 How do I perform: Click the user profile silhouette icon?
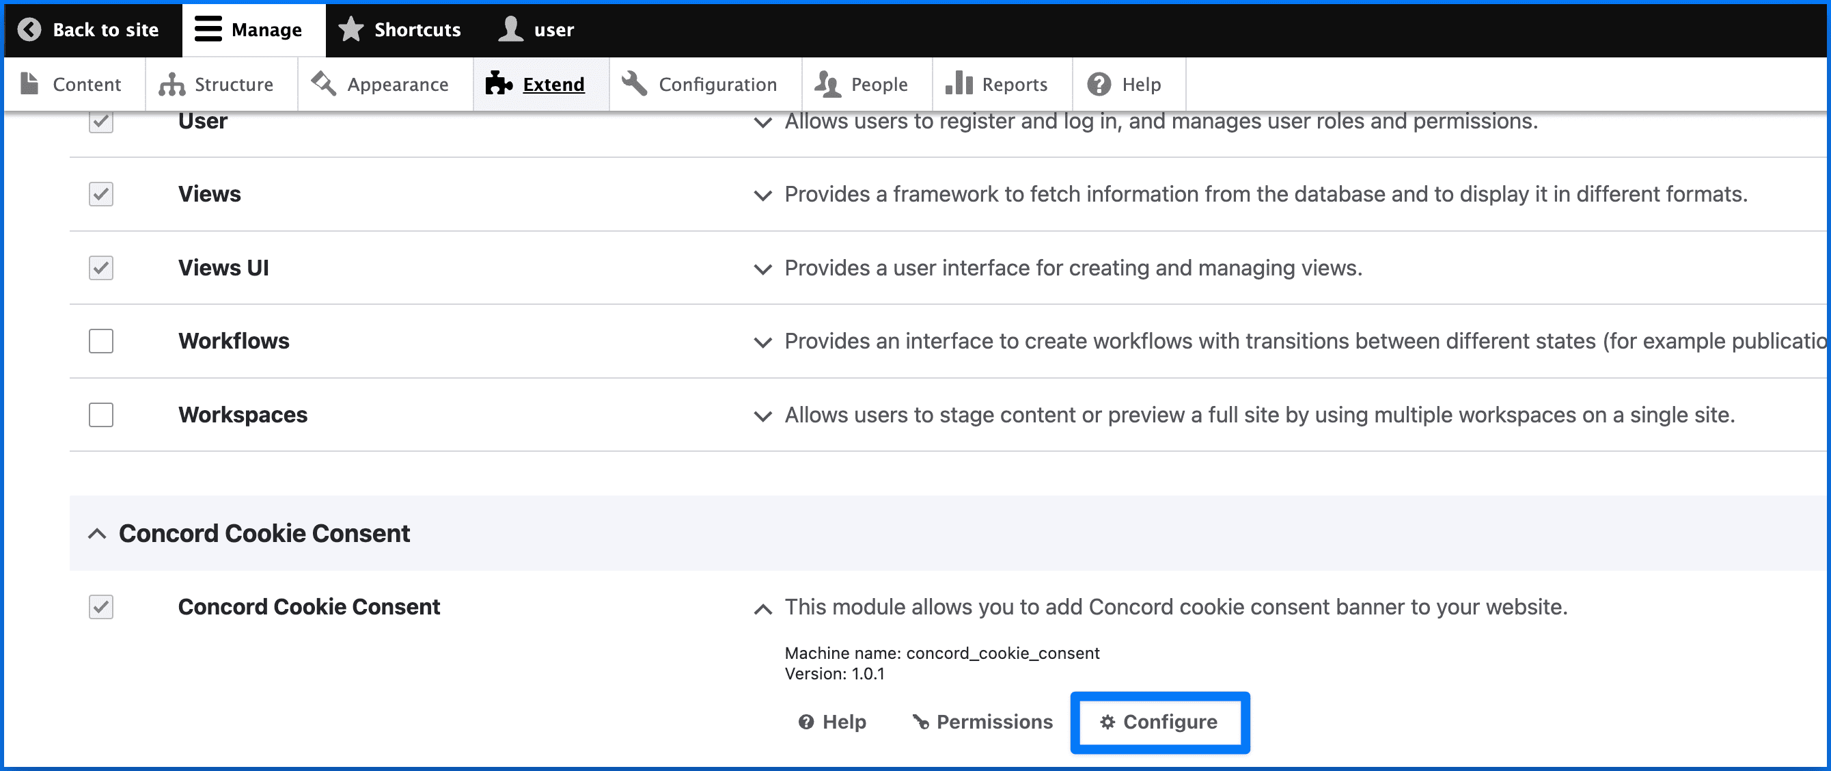[510, 29]
